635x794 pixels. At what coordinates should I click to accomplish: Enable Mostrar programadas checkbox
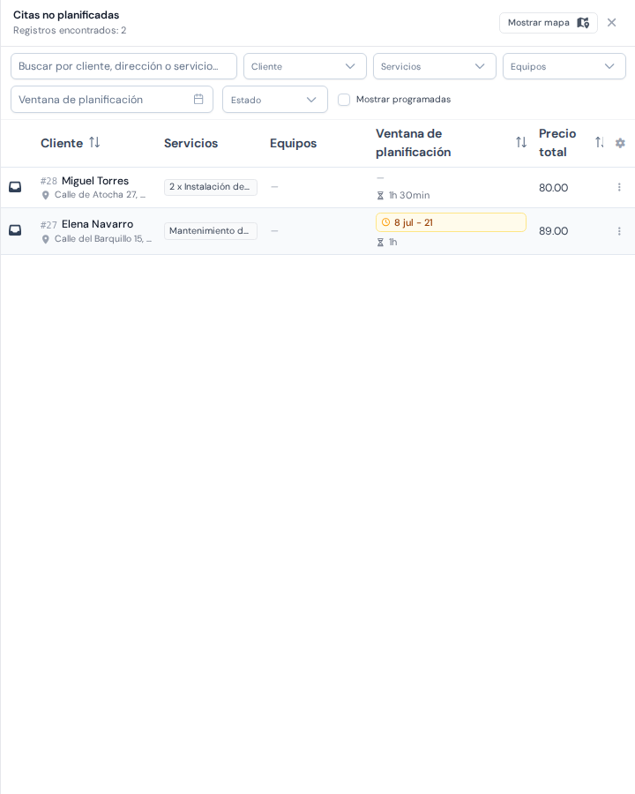click(344, 100)
